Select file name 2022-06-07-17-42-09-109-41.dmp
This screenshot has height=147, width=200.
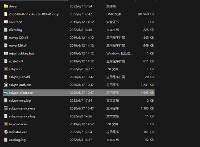tap(34, 14)
